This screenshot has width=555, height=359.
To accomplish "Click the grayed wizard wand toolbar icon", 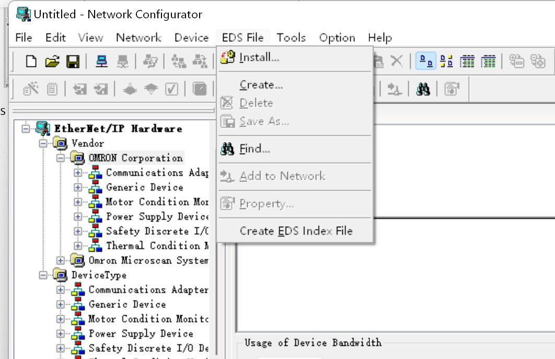I will click(31, 88).
